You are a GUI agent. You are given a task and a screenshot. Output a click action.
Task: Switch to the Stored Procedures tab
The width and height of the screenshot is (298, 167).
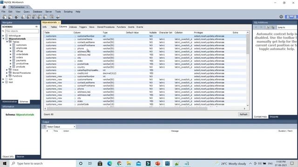tap(106, 27)
